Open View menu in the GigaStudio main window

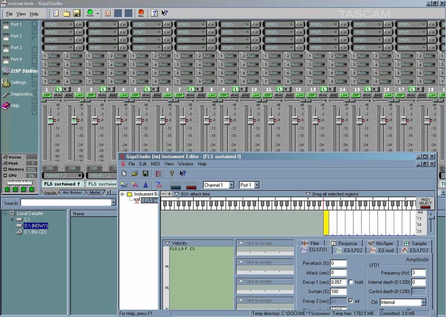pos(21,14)
